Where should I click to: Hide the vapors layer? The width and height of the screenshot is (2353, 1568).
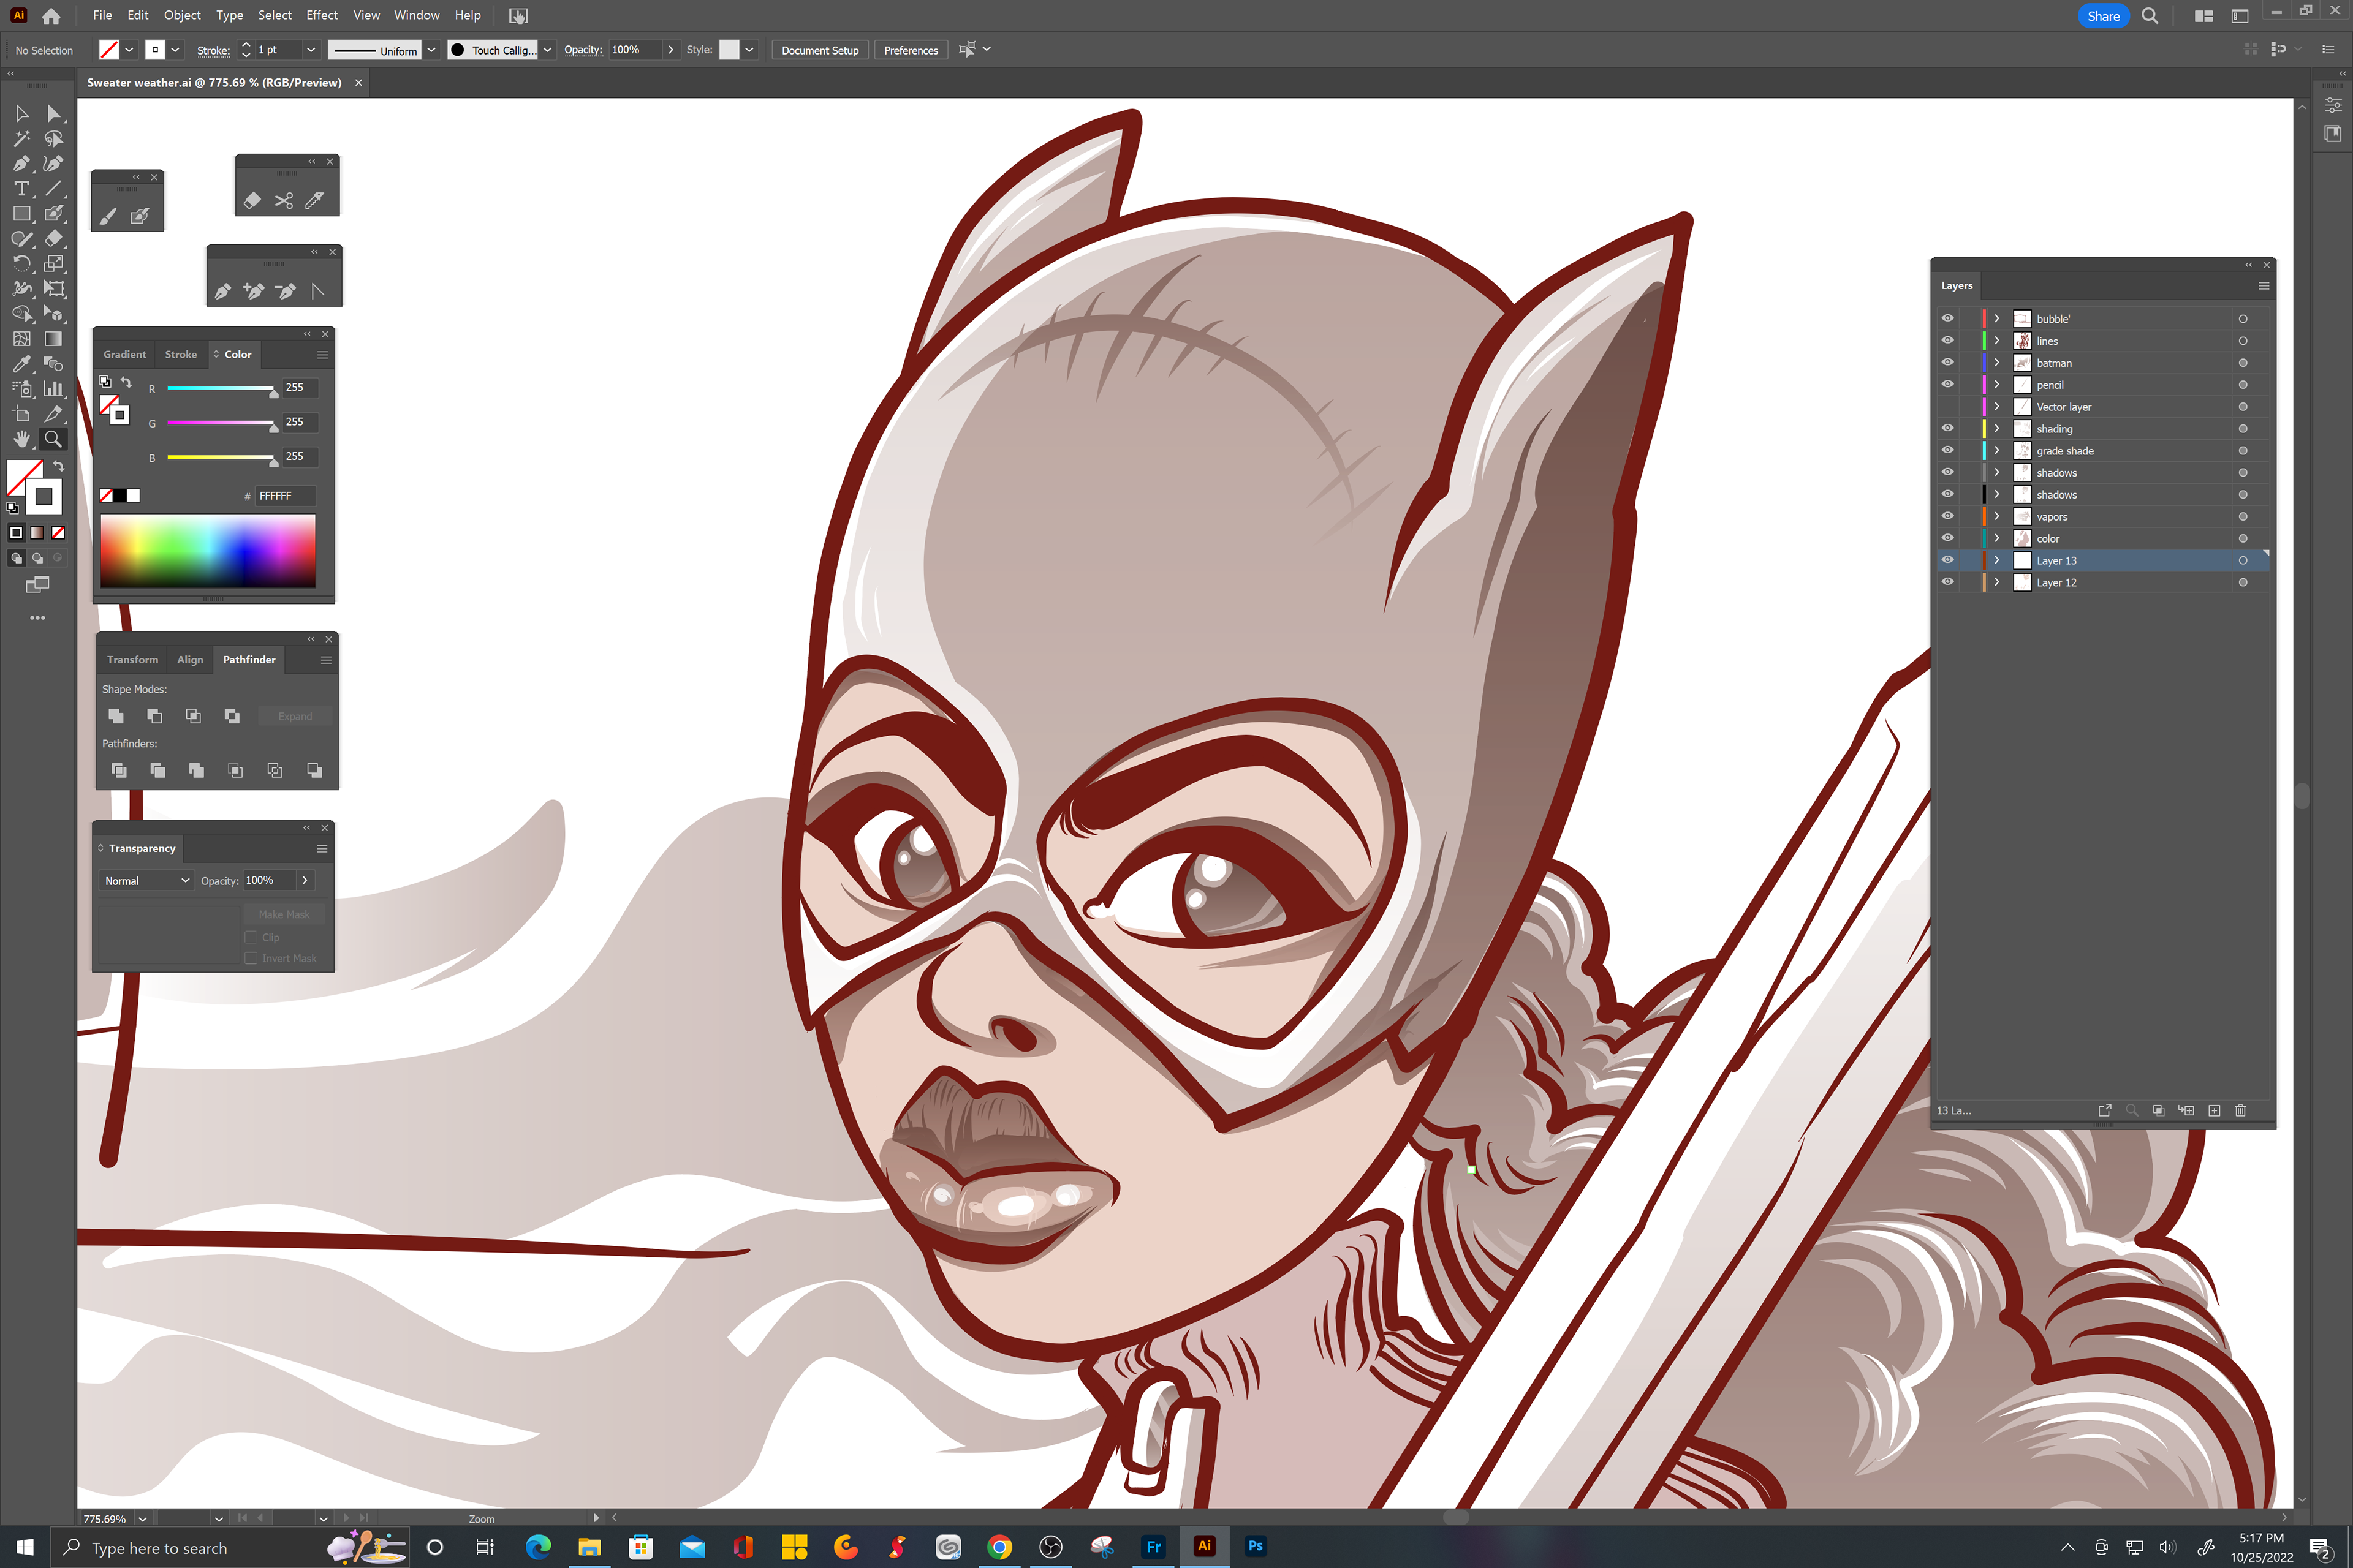[x=1948, y=517]
